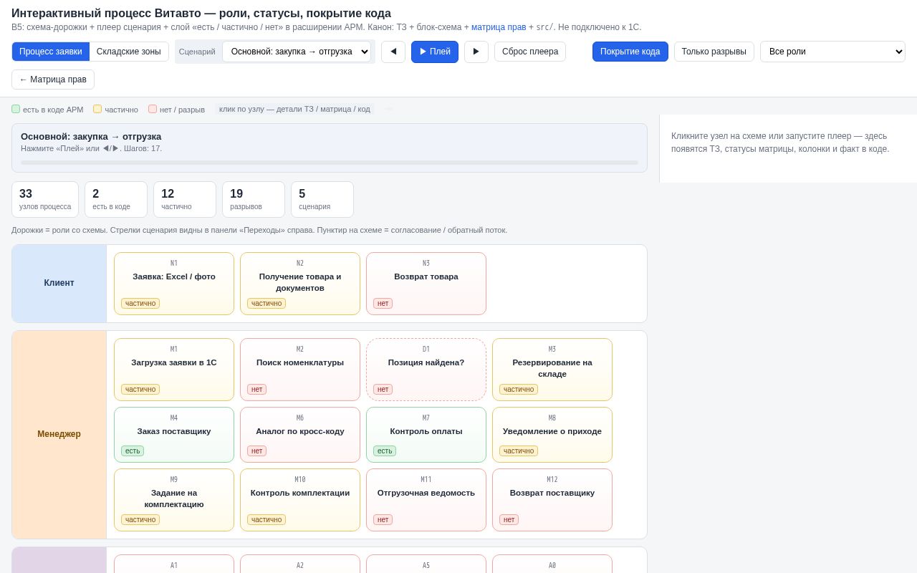This screenshot has width=917, height=573.
Task: Open the Все роли filter dropdown
Action: click(x=832, y=52)
